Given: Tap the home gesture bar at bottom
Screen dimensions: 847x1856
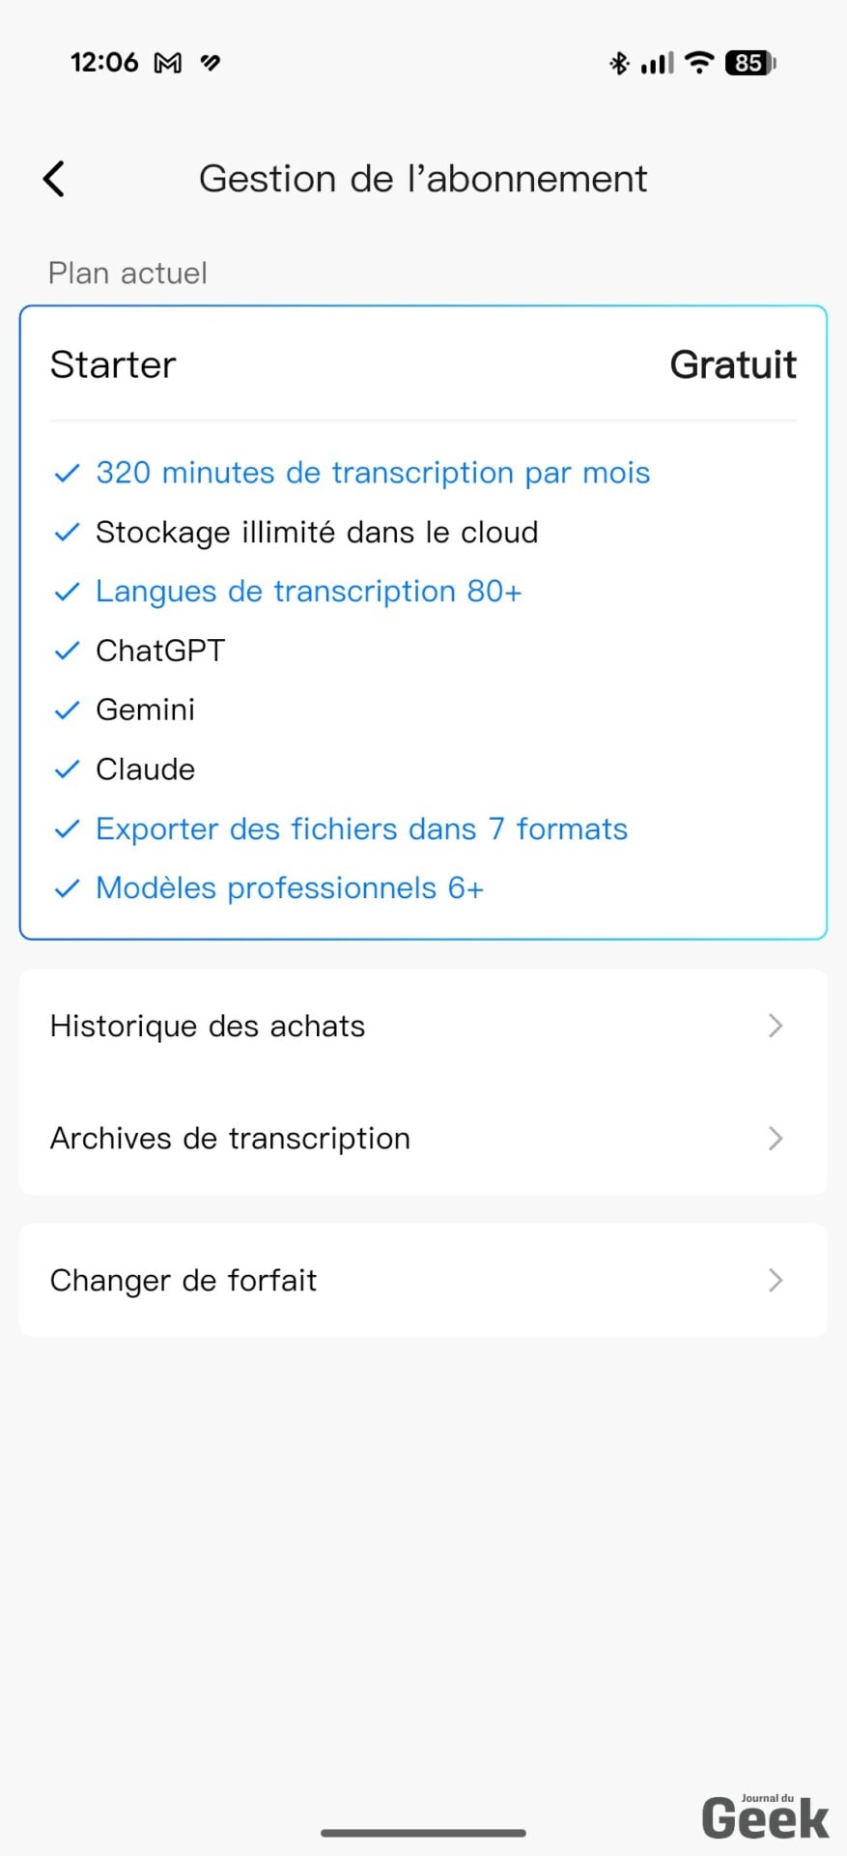Looking at the screenshot, I should pyautogui.click(x=423, y=1832).
